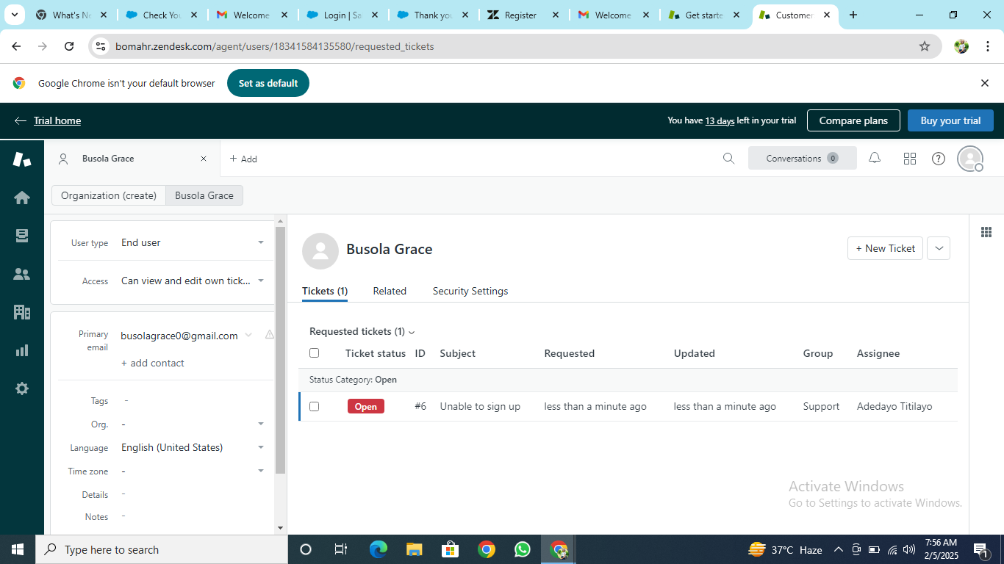Click the scrollbar of the user details panel
Viewport: 1004px width, 564px height.
click(280, 350)
